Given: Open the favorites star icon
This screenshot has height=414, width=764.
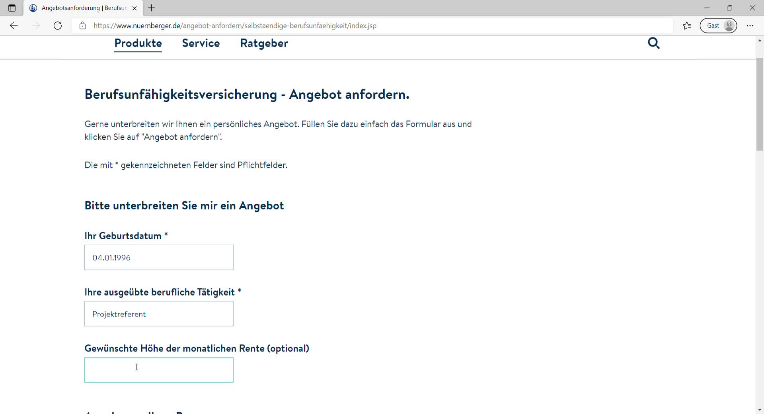Looking at the screenshot, I should [x=687, y=26].
